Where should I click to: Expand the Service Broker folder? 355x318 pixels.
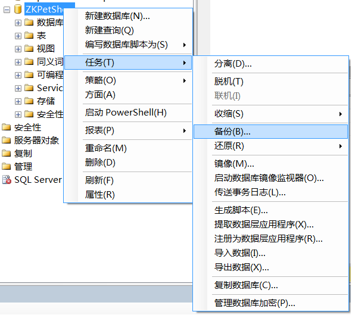(x=18, y=88)
